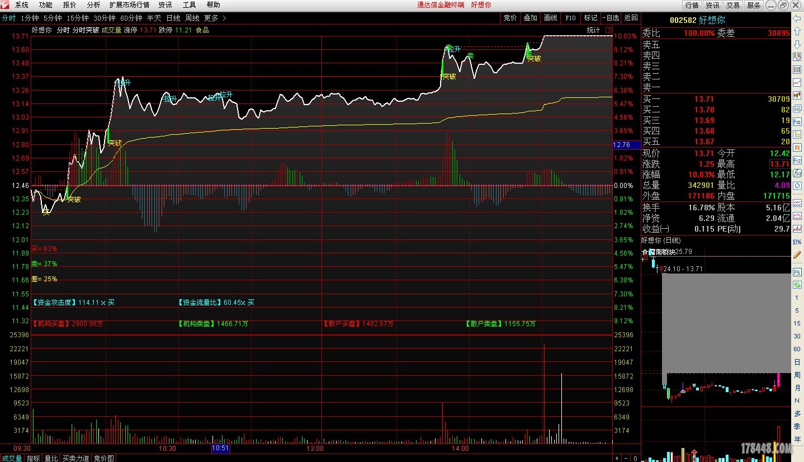Image resolution: width=804 pixels, height=462 pixels.
Task: Click the 服务 service button
Action: [x=754, y=5]
